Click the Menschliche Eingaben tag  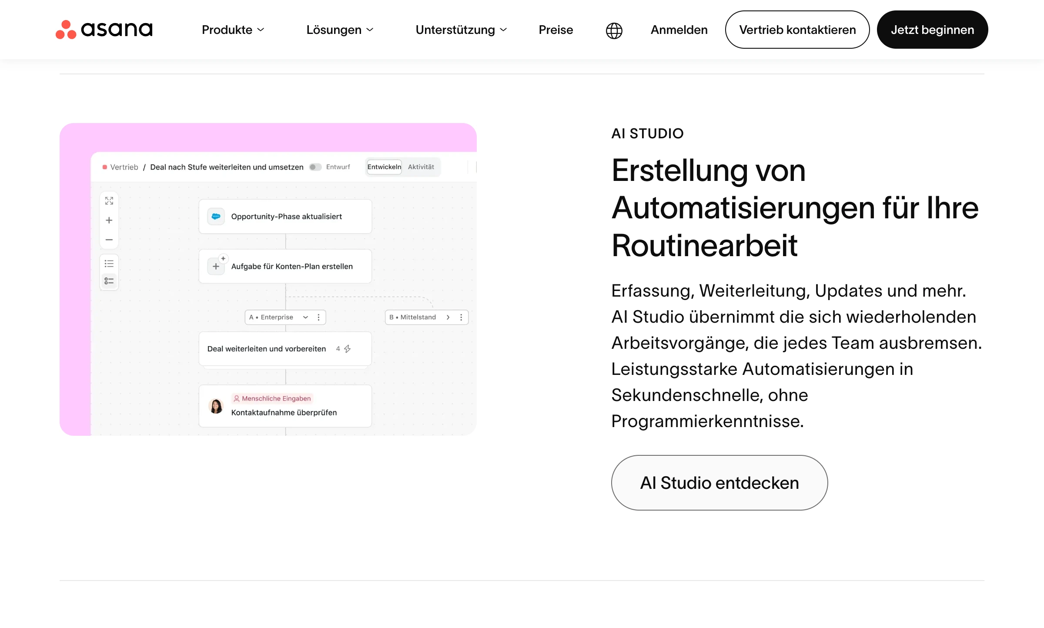pyautogui.click(x=272, y=398)
